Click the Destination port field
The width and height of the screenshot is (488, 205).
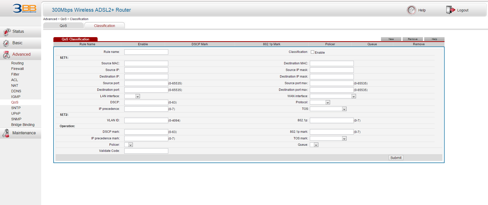[146, 90]
